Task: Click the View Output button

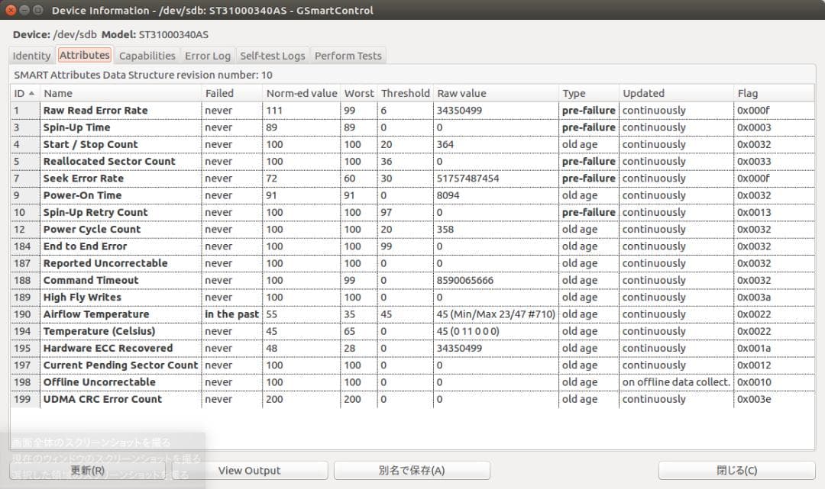Action: point(249,471)
